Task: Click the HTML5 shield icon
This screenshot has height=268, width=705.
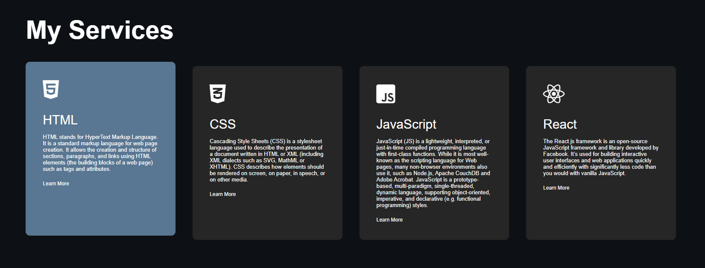Action: (x=51, y=89)
